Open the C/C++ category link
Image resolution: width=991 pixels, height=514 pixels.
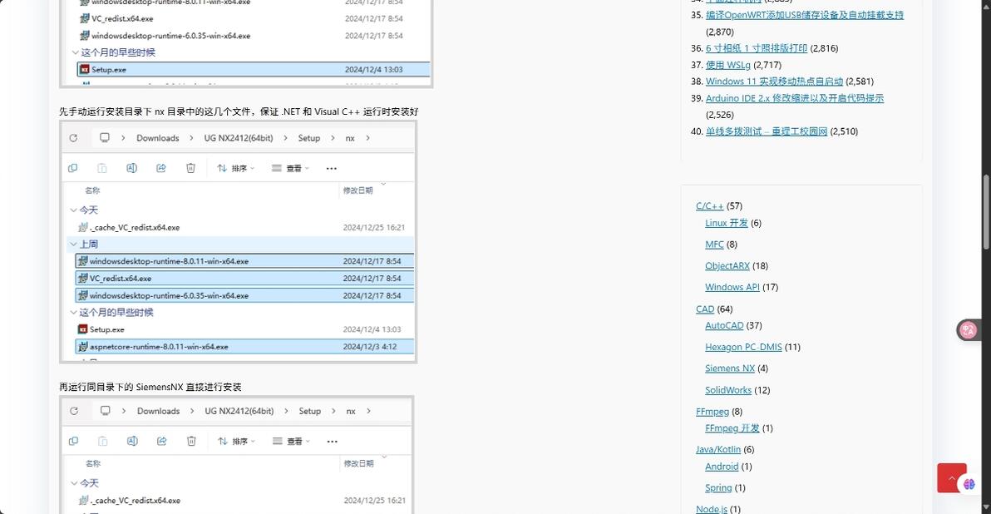[710, 206]
